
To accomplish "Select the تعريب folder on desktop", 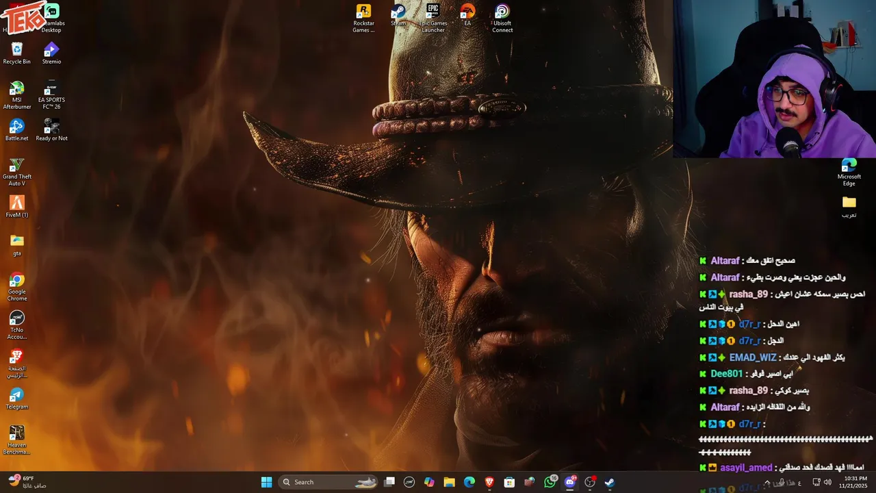I will pyautogui.click(x=849, y=207).
